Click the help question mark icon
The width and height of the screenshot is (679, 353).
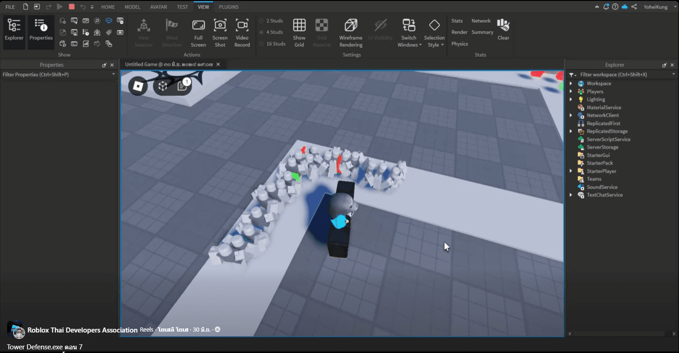pyautogui.click(x=615, y=7)
